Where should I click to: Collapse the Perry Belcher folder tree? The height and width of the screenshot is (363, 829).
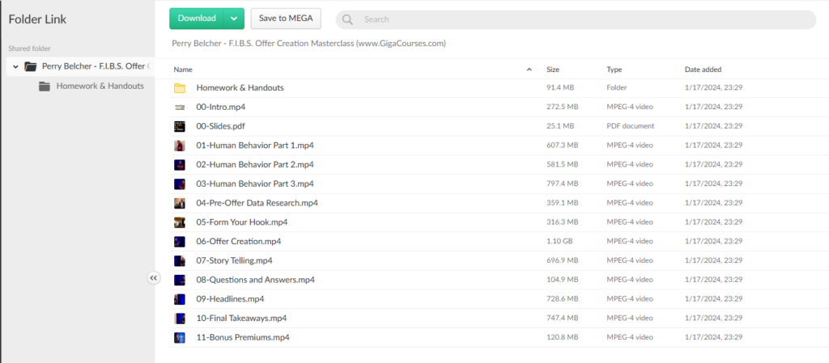pyautogui.click(x=16, y=66)
